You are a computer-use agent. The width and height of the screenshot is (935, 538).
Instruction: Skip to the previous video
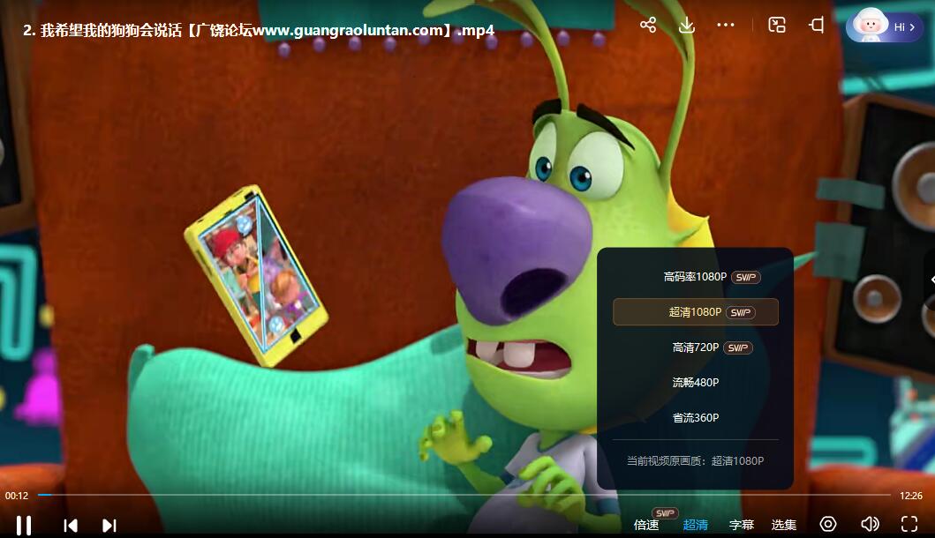(x=71, y=526)
